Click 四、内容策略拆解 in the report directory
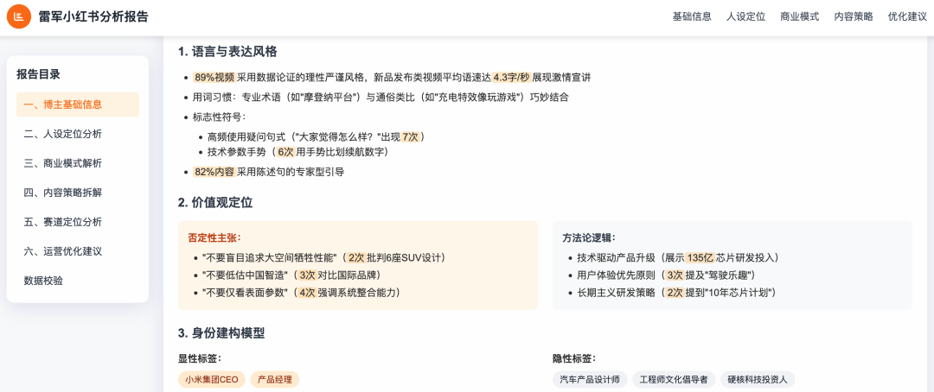This screenshot has height=392, width=934. 62,193
